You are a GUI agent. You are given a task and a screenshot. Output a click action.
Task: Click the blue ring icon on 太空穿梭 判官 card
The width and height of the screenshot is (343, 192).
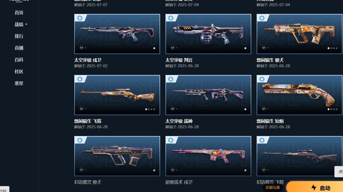[x=171, y=18]
